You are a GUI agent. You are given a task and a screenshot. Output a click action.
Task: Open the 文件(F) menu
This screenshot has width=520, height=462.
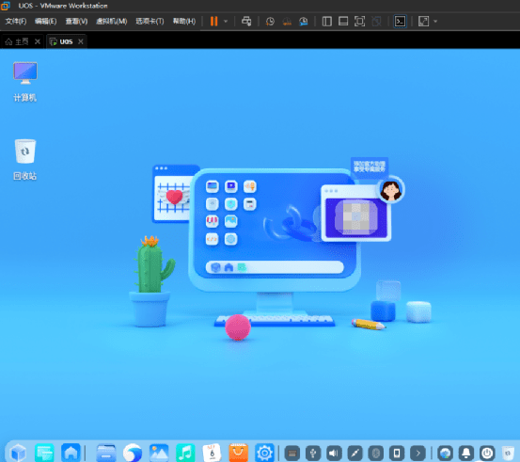pyautogui.click(x=16, y=22)
